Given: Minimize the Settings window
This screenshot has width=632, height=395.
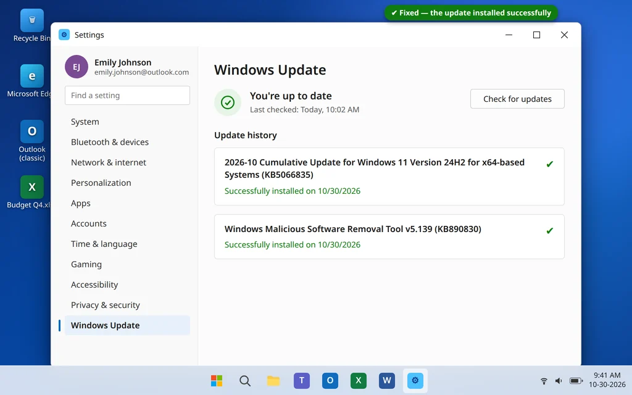Looking at the screenshot, I should click(509, 35).
